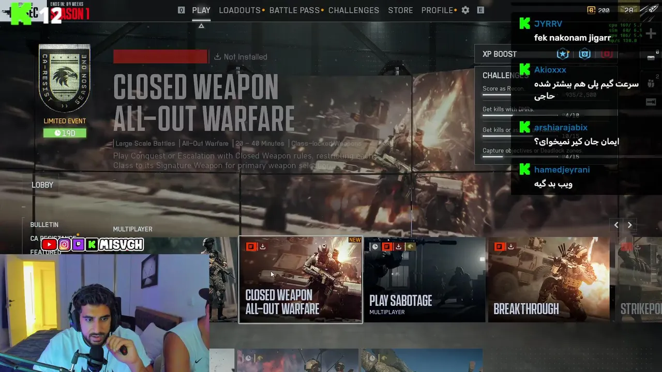Click the All-Out Warfare tag under title
Screen dimensions: 662x372
(205, 144)
